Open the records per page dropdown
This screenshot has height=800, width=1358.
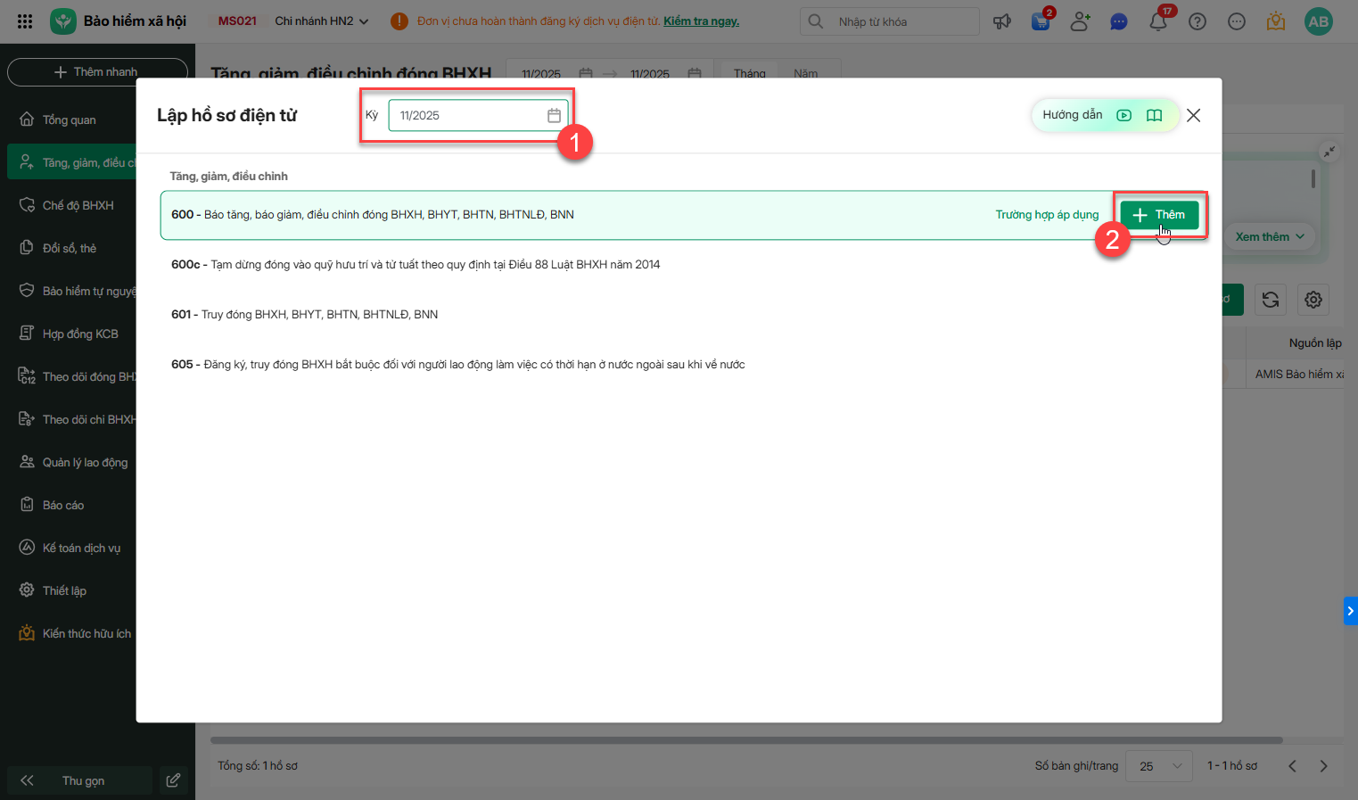click(1159, 766)
